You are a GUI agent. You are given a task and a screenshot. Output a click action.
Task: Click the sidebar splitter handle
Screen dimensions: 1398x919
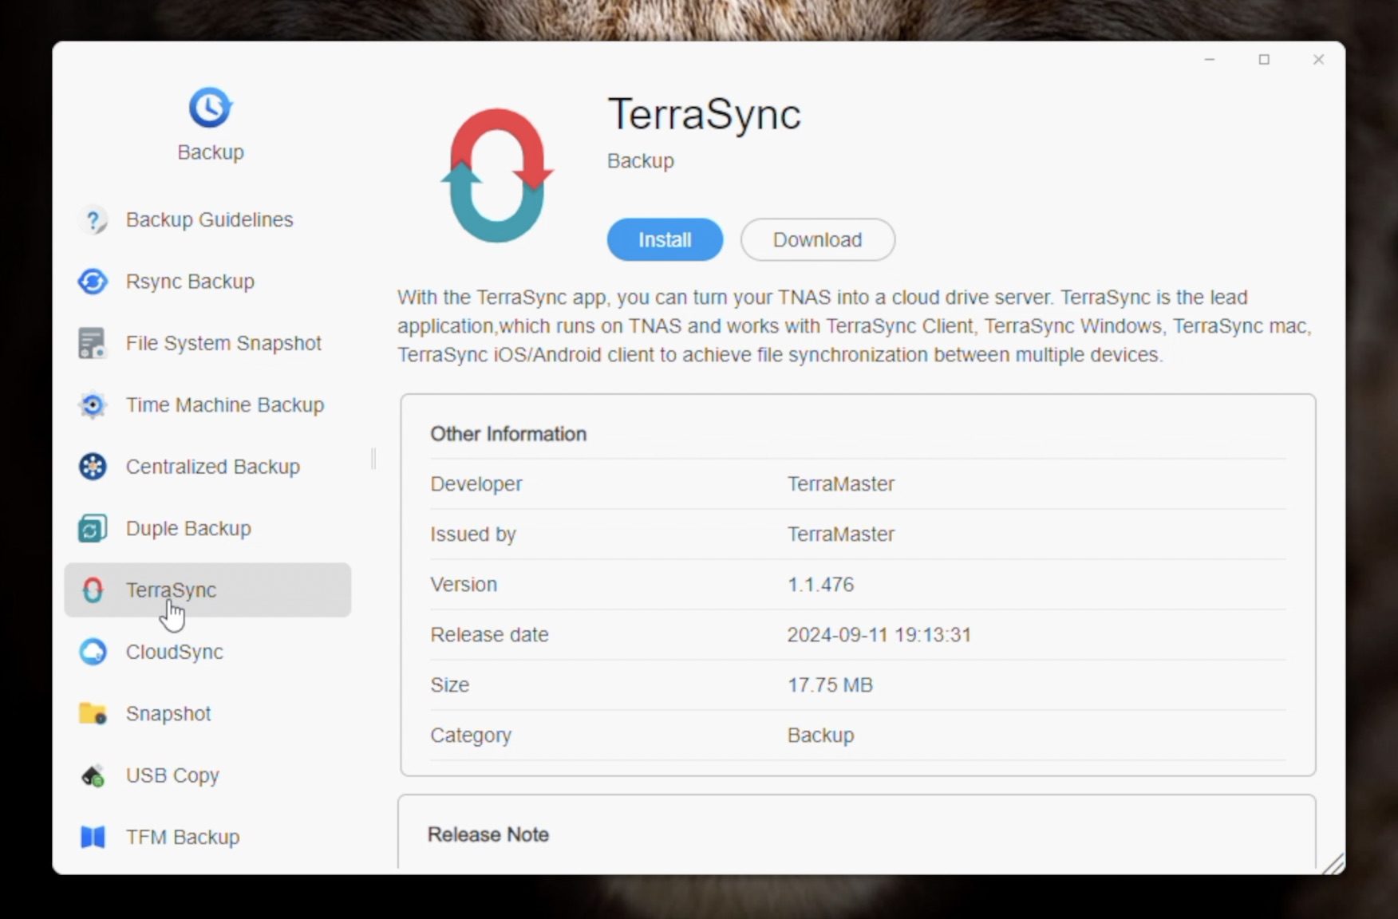(x=373, y=459)
